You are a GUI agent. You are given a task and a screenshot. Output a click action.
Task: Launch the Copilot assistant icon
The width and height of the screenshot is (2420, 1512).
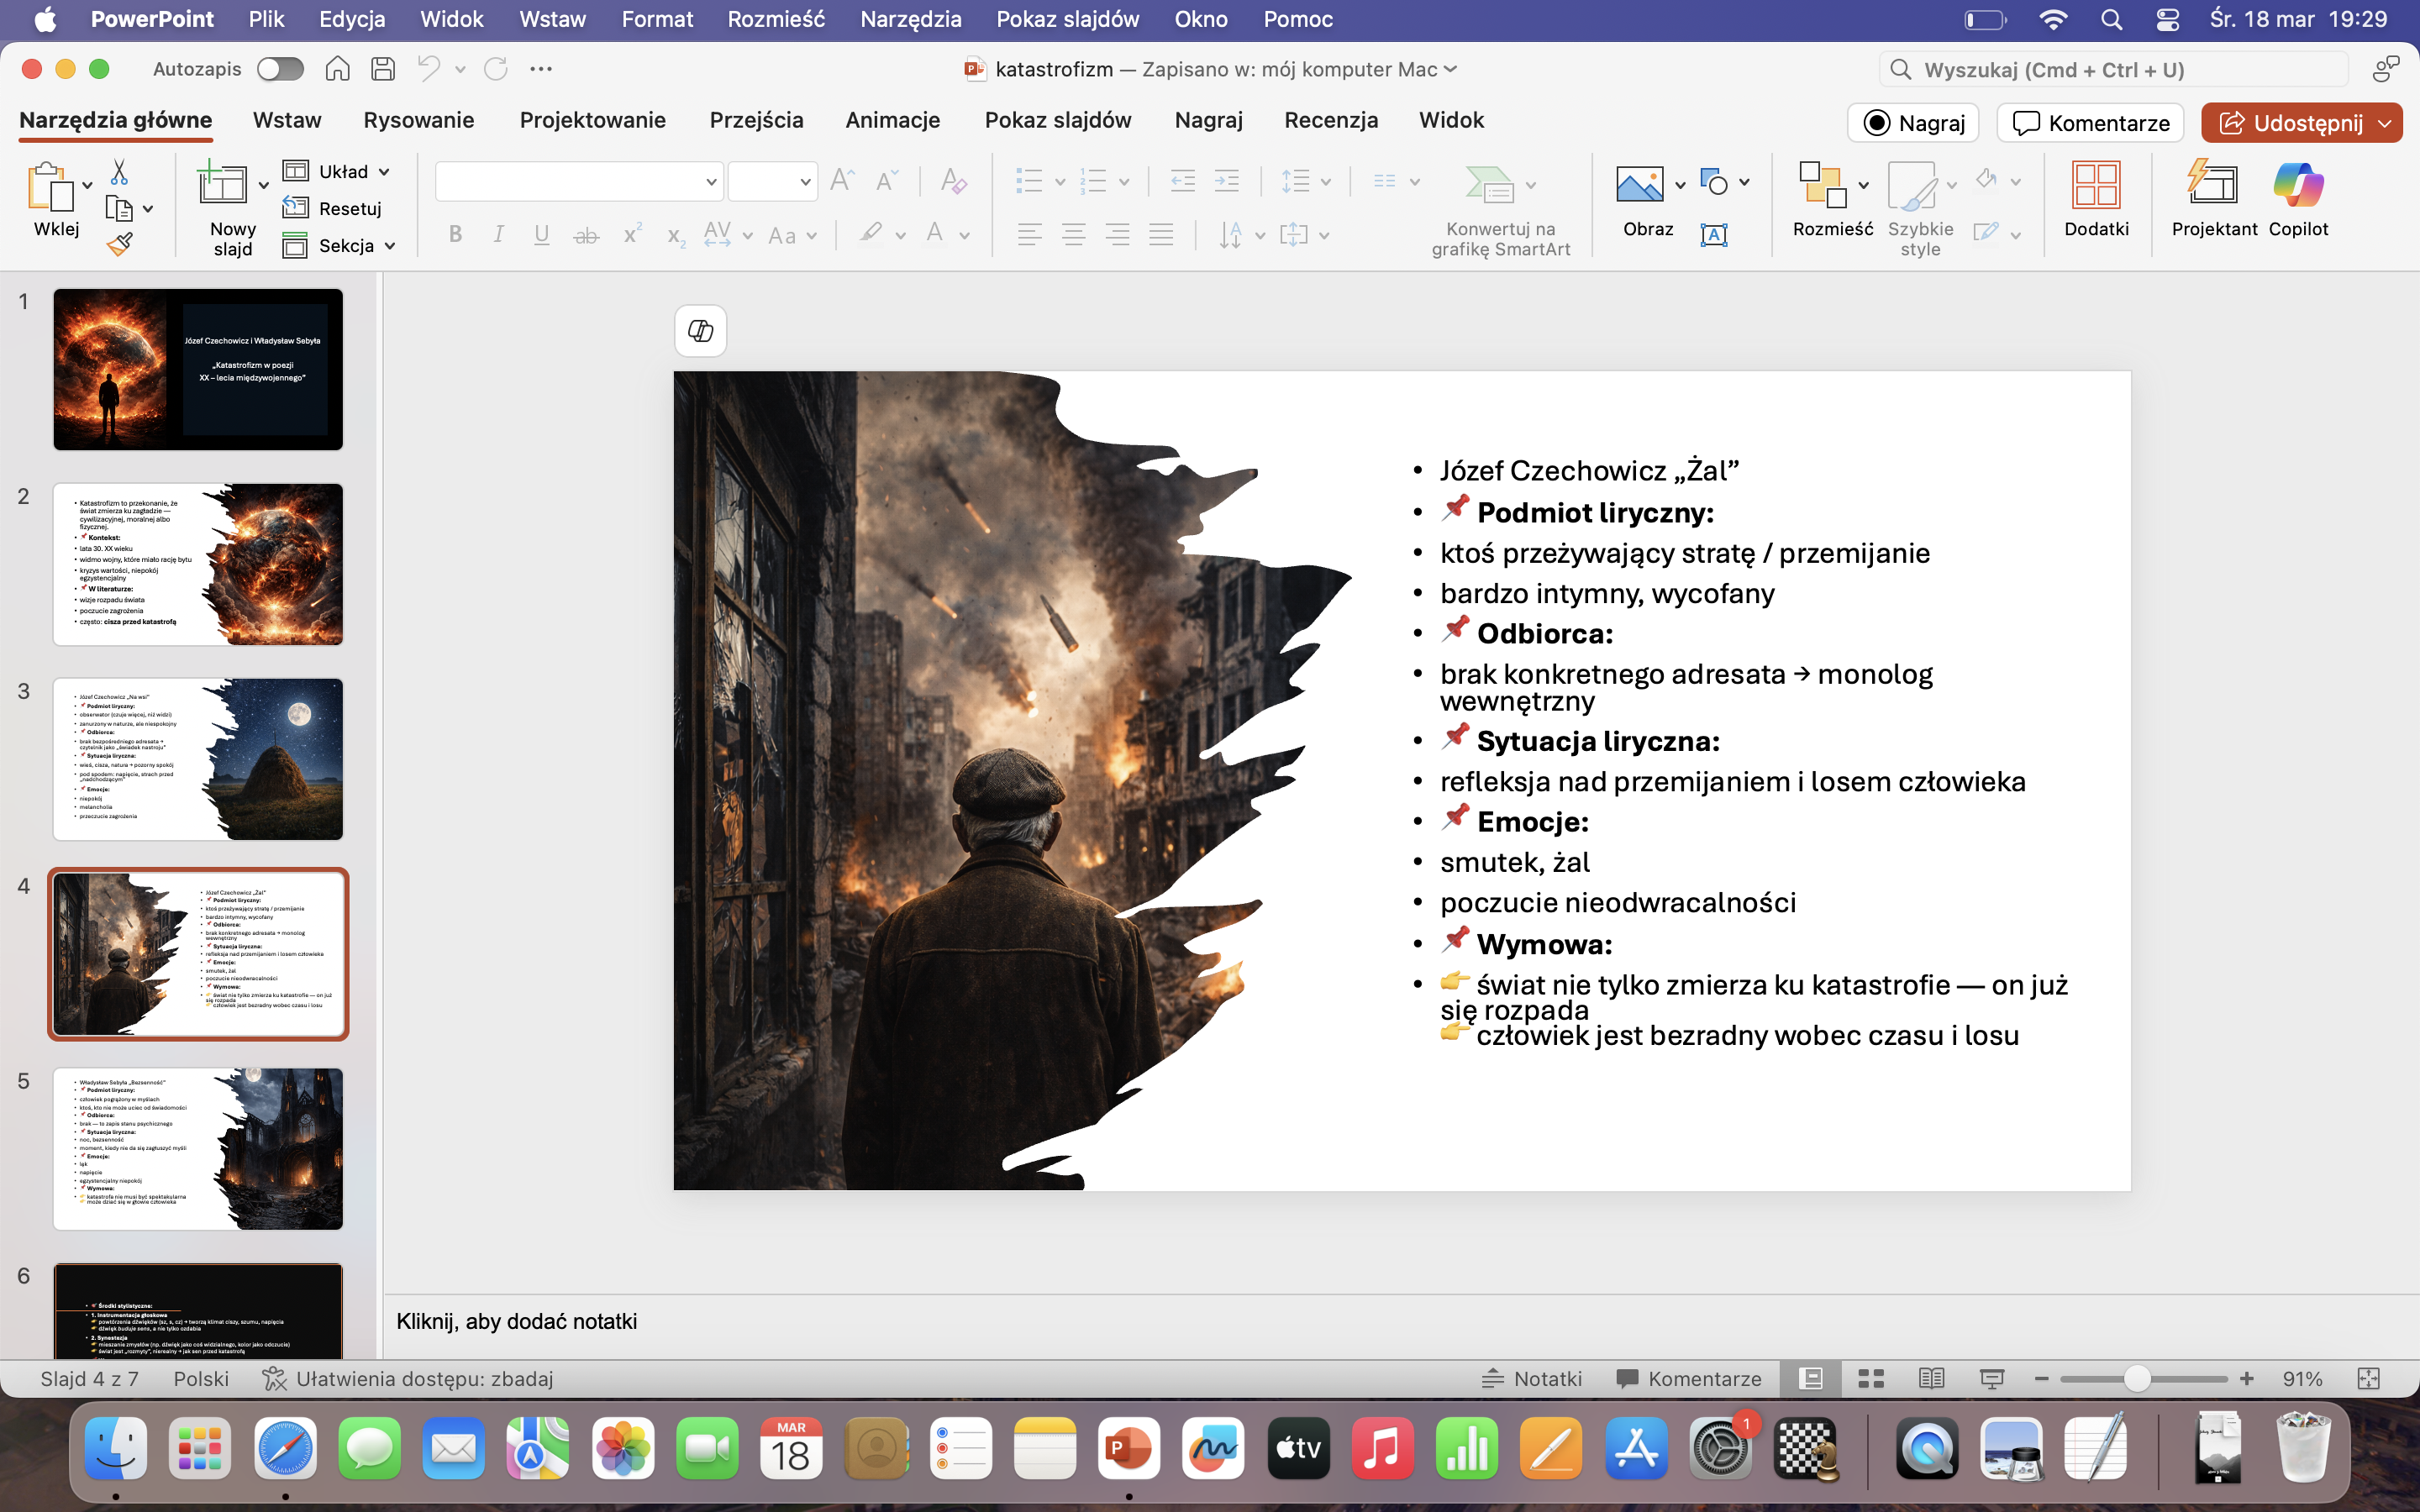click(2297, 198)
